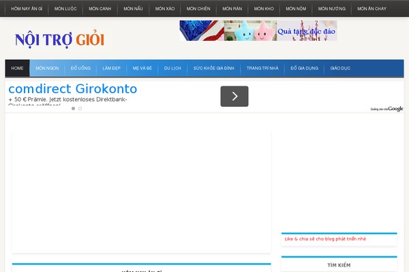Select the second ad carousel dot
The width and height of the screenshot is (409, 272).
tap(80, 108)
